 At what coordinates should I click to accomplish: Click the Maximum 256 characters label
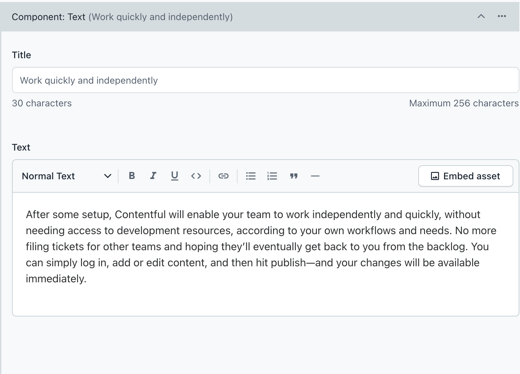463,103
